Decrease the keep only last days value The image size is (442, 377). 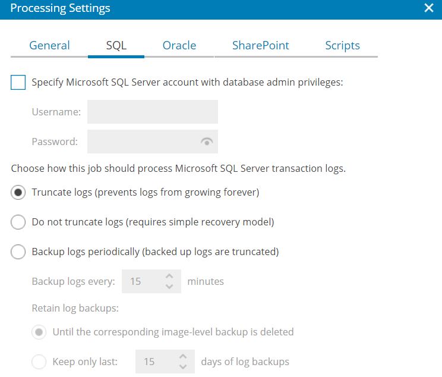click(x=183, y=366)
